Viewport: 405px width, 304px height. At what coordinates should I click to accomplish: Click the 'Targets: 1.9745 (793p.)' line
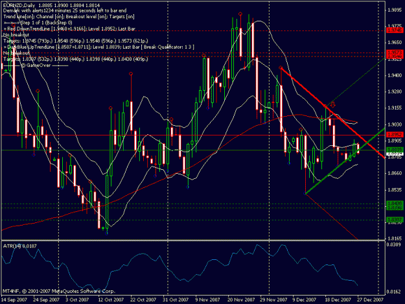click(76, 41)
